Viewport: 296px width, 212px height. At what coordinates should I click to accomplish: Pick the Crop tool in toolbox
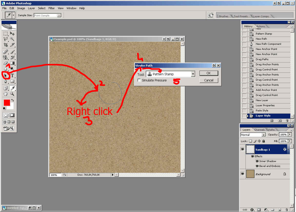6,45
